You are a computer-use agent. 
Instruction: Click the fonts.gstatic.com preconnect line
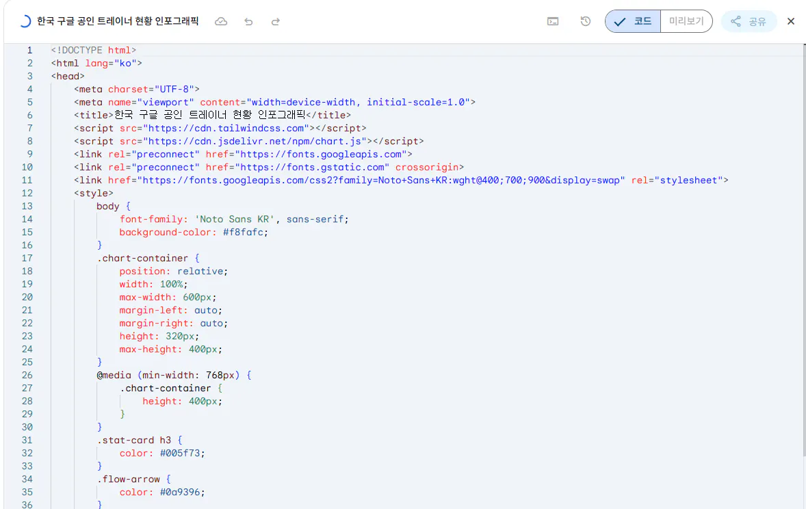point(269,167)
